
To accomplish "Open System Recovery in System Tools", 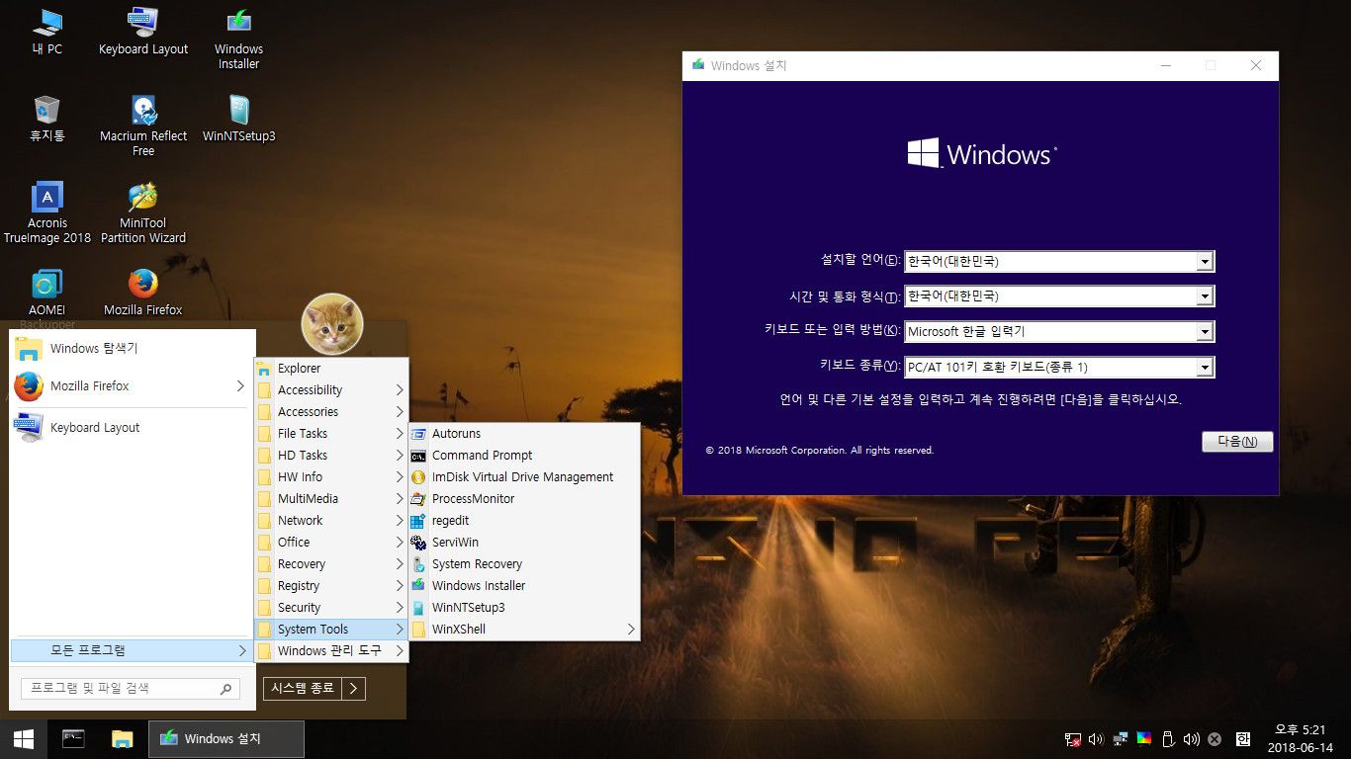I will point(524,563).
